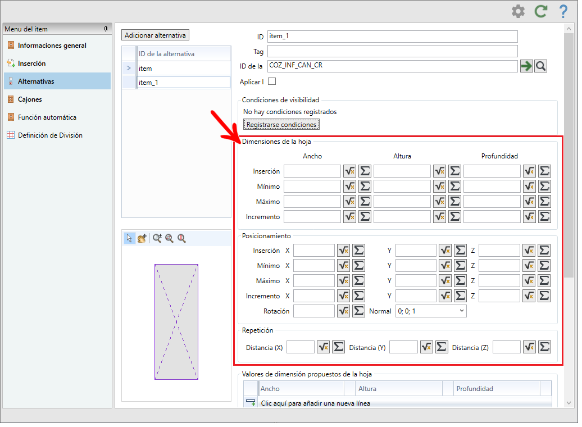Open formula editor for Rotación field
The width and height of the screenshot is (582, 427).
pos(344,311)
